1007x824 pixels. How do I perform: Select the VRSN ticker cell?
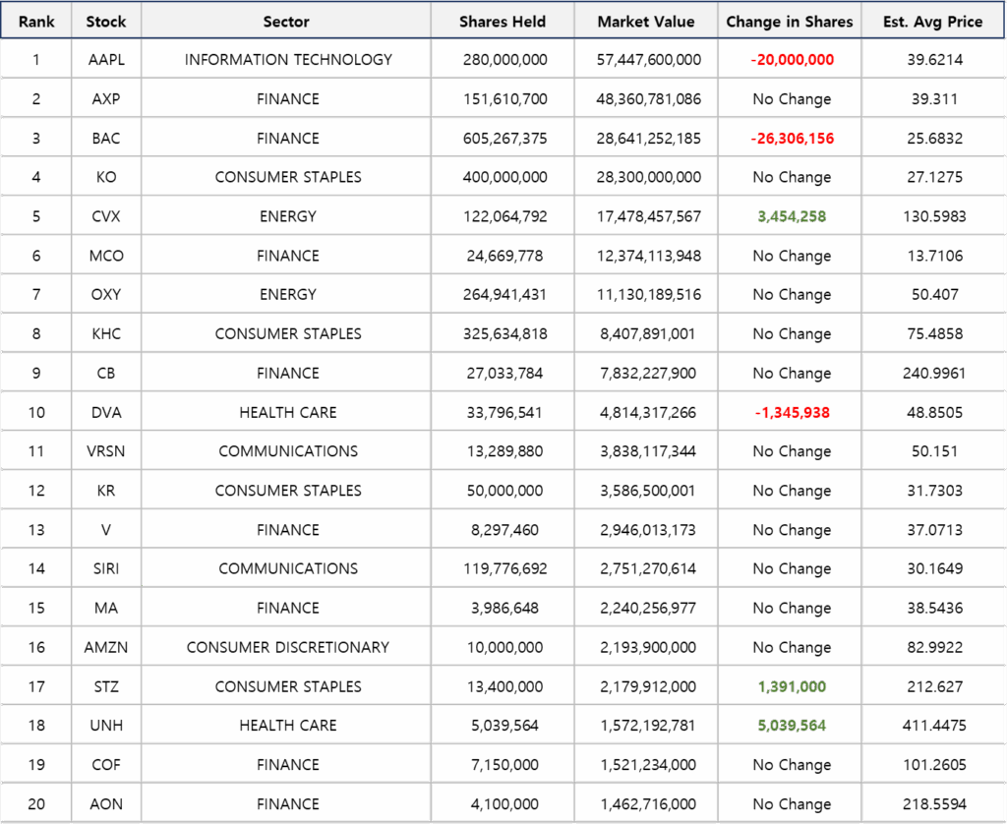pos(106,451)
